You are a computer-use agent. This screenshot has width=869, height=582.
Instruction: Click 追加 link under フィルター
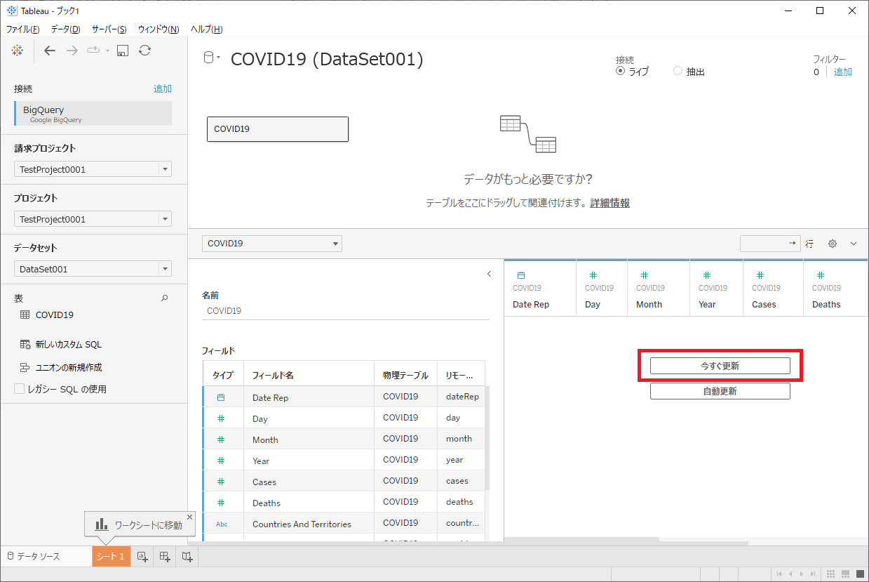point(843,72)
